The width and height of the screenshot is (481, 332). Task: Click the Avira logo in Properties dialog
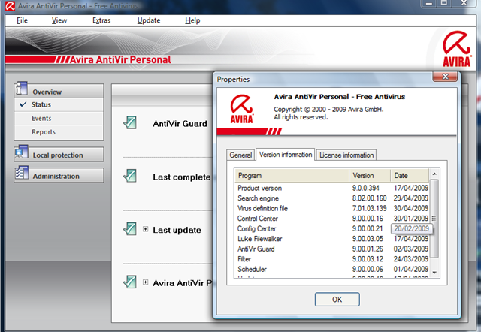242,109
